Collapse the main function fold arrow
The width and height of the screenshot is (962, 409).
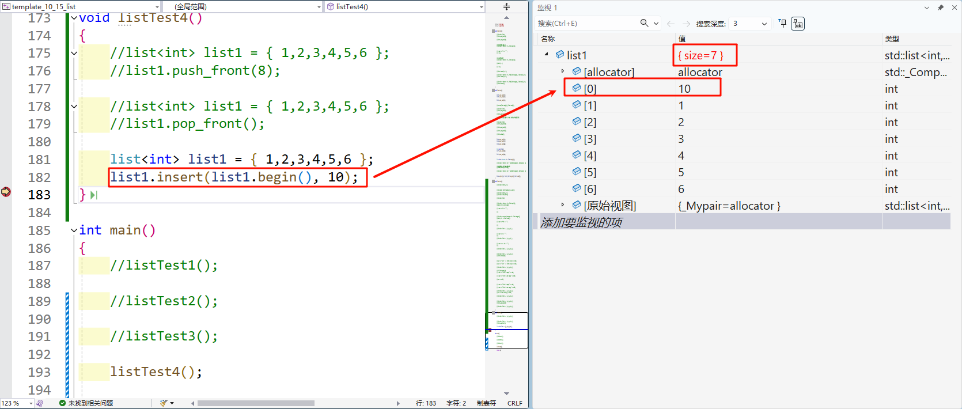click(x=74, y=230)
